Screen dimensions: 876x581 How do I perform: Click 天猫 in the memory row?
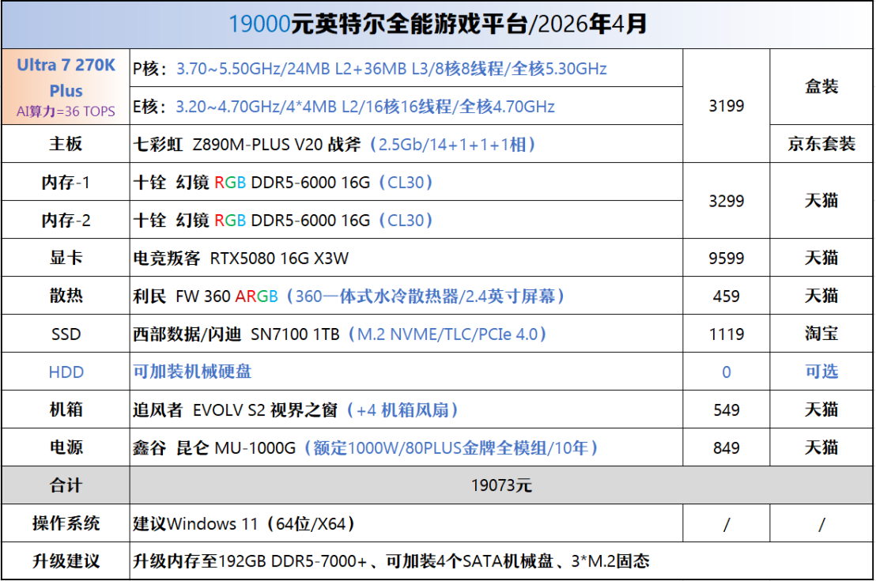(x=821, y=201)
